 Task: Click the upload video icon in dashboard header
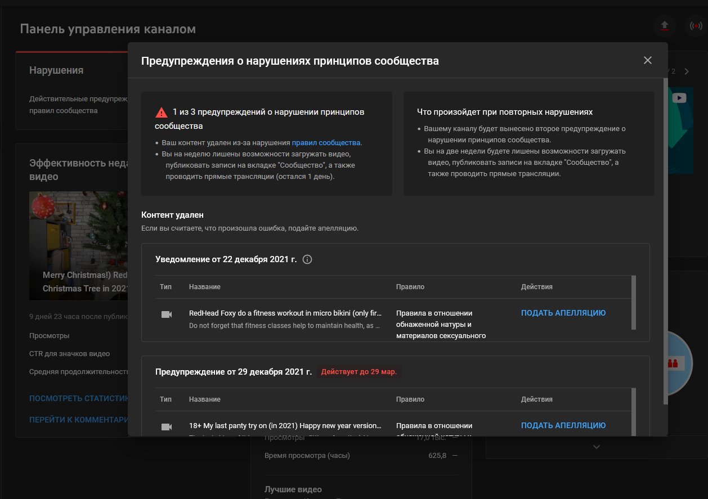(665, 26)
